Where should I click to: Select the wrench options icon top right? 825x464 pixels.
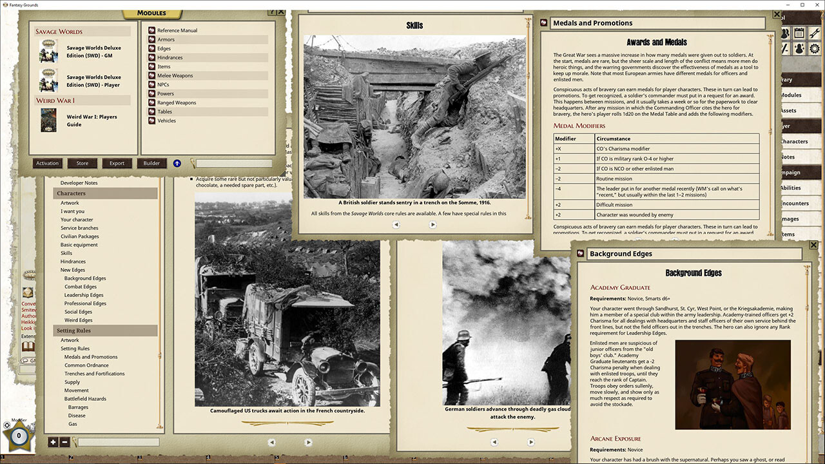coord(815,33)
